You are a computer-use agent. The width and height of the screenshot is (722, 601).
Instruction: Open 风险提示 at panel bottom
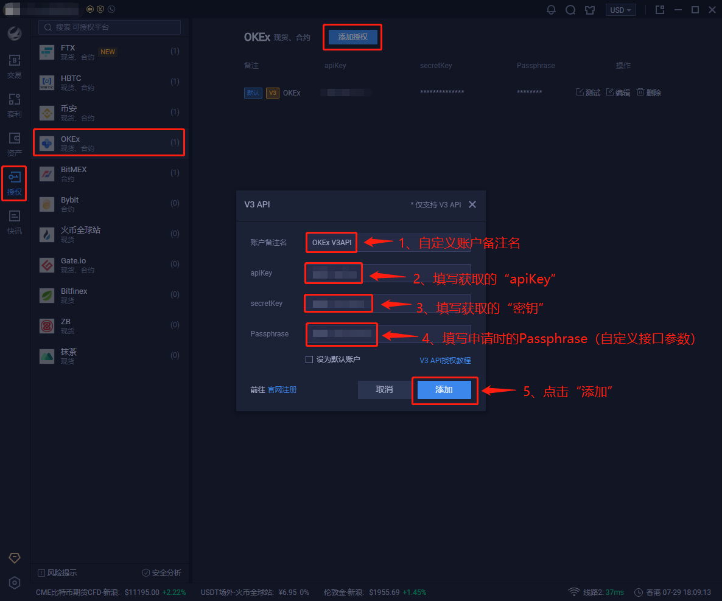click(x=58, y=573)
